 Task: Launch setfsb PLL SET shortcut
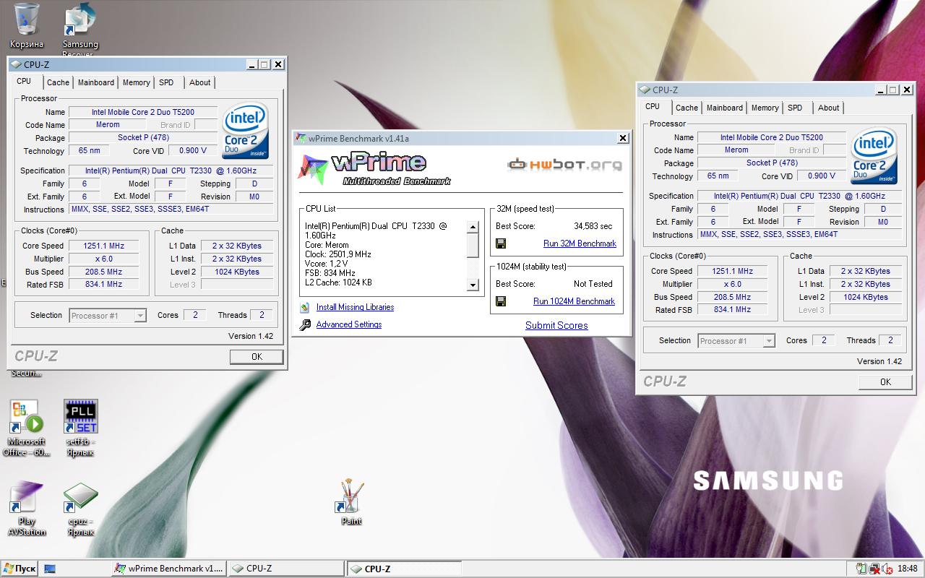tap(81, 428)
